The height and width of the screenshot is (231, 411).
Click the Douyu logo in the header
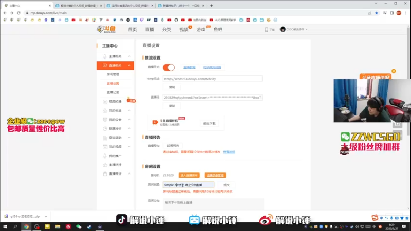click(106, 29)
